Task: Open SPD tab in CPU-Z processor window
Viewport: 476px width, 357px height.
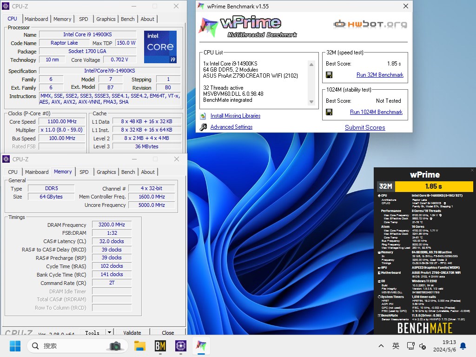Action: tap(84, 19)
